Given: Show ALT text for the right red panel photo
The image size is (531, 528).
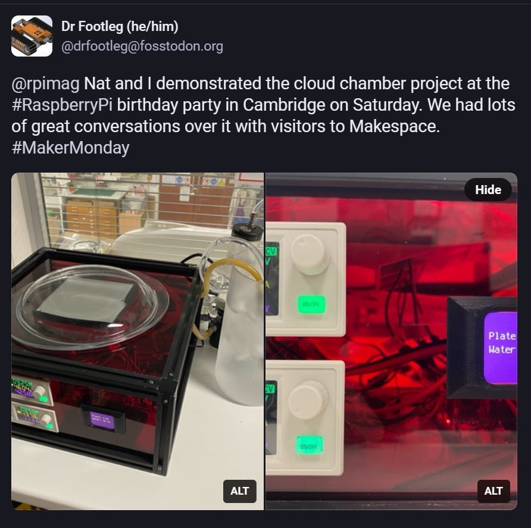Looking at the screenshot, I should [493, 491].
